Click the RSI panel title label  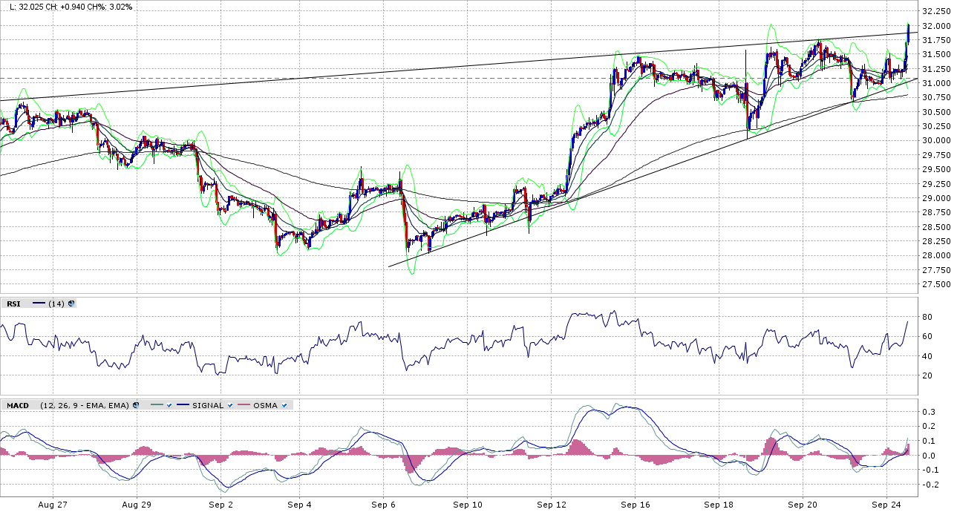pyautogui.click(x=13, y=304)
